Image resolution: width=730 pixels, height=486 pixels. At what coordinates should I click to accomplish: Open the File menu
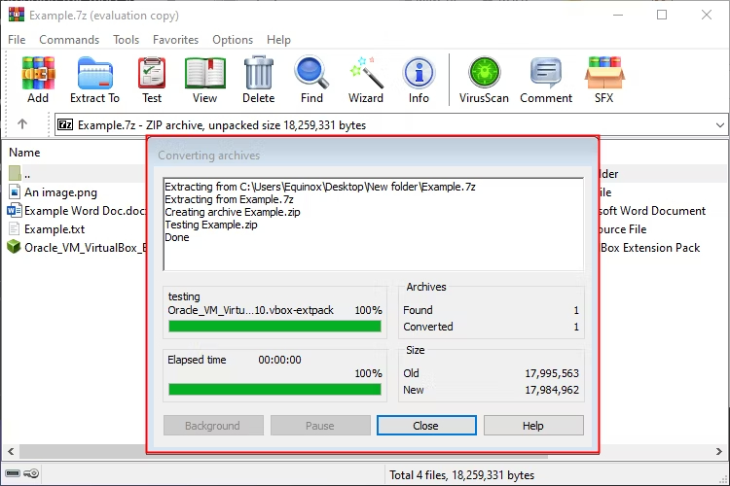(17, 40)
